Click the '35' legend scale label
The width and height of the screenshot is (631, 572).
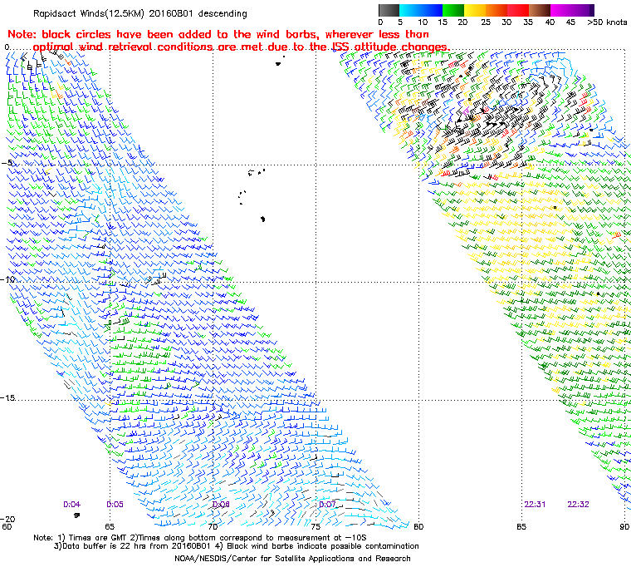[x=528, y=22]
